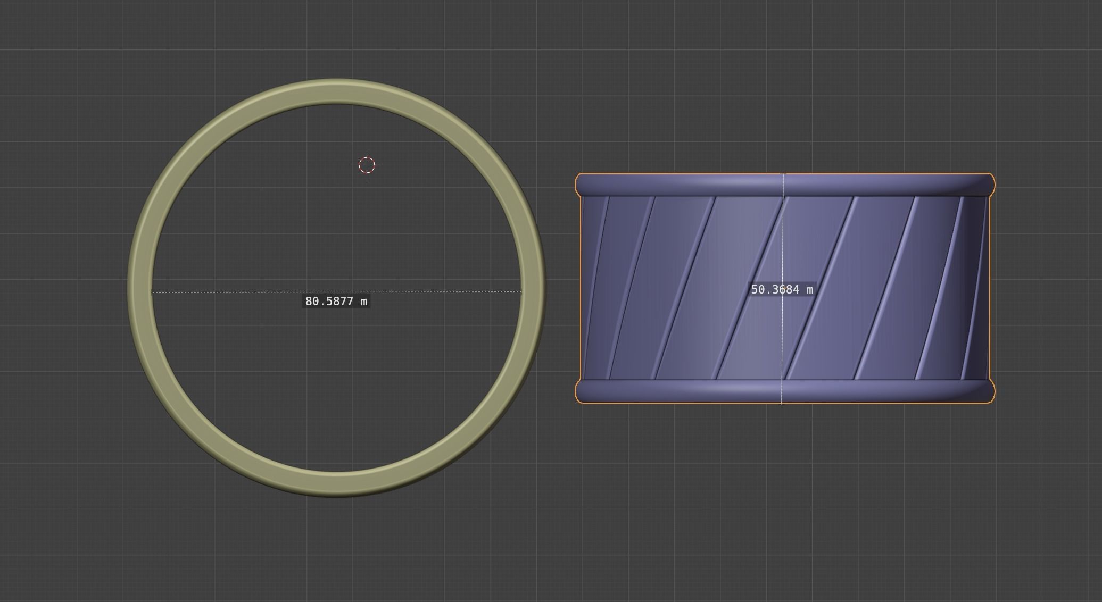Screen dimensions: 1102x602
Task: Click rightmost side of the yellow ring
Action: pyautogui.click(x=533, y=288)
